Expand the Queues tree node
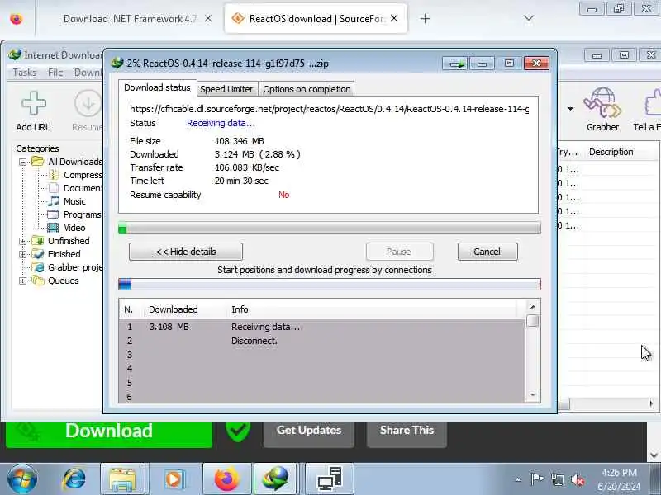The height and width of the screenshot is (495, 661). [x=23, y=280]
